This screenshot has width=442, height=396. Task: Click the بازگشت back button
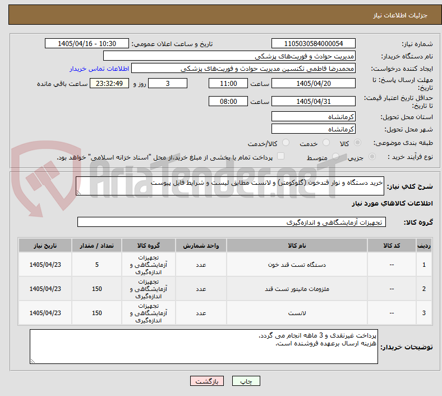click(207, 381)
